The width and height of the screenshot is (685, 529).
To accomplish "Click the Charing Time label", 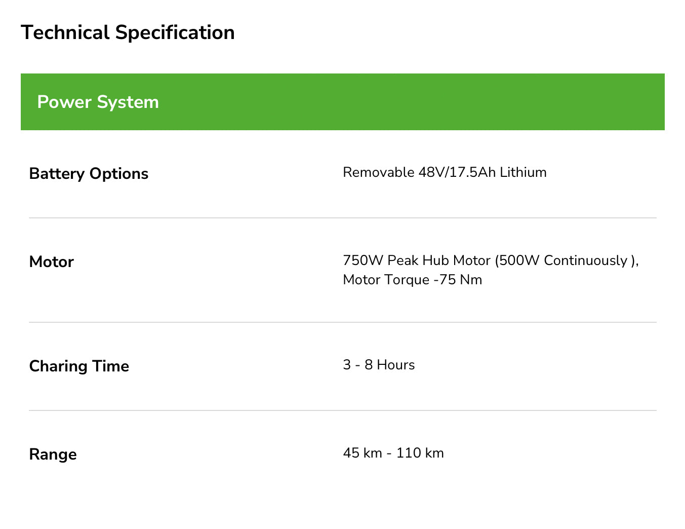I will pos(79,366).
